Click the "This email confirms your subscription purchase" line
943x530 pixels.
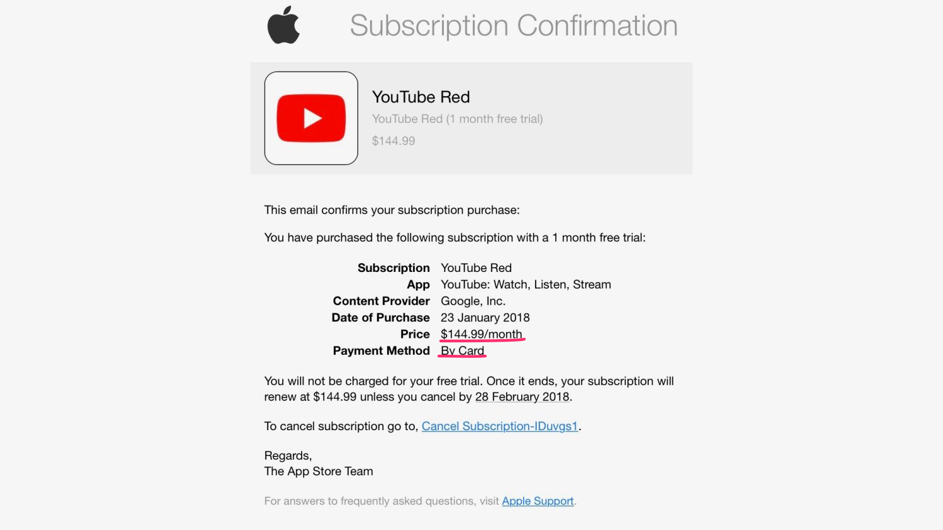(392, 210)
